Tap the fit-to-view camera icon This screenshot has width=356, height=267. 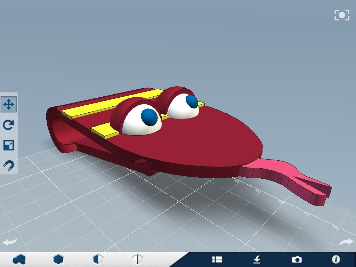pyautogui.click(x=342, y=15)
